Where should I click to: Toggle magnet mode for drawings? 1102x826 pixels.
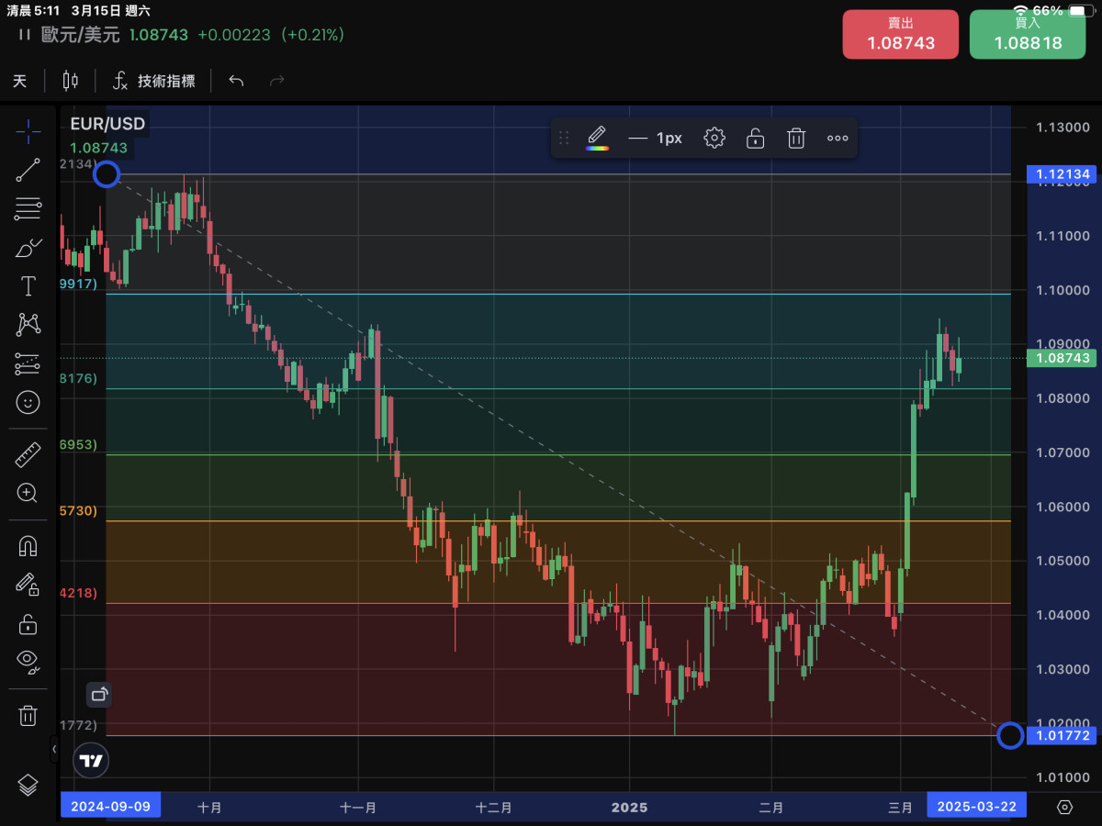(x=28, y=546)
